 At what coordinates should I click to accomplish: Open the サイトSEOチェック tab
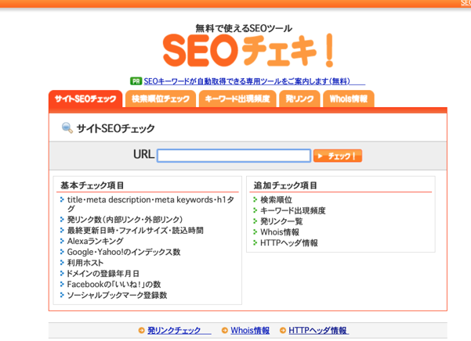pos(85,99)
